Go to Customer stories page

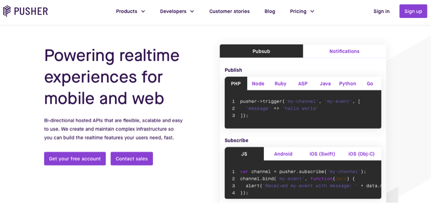point(229,11)
